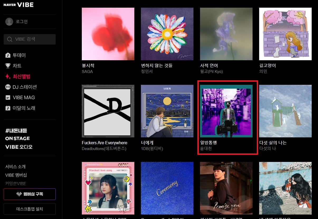The height and width of the screenshot is (219, 318).
Task: Click the 차트 trophy icon
Action: coord(8,66)
